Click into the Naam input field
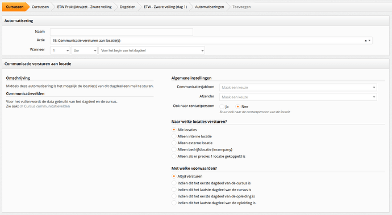The image size is (392, 215). coord(122,32)
